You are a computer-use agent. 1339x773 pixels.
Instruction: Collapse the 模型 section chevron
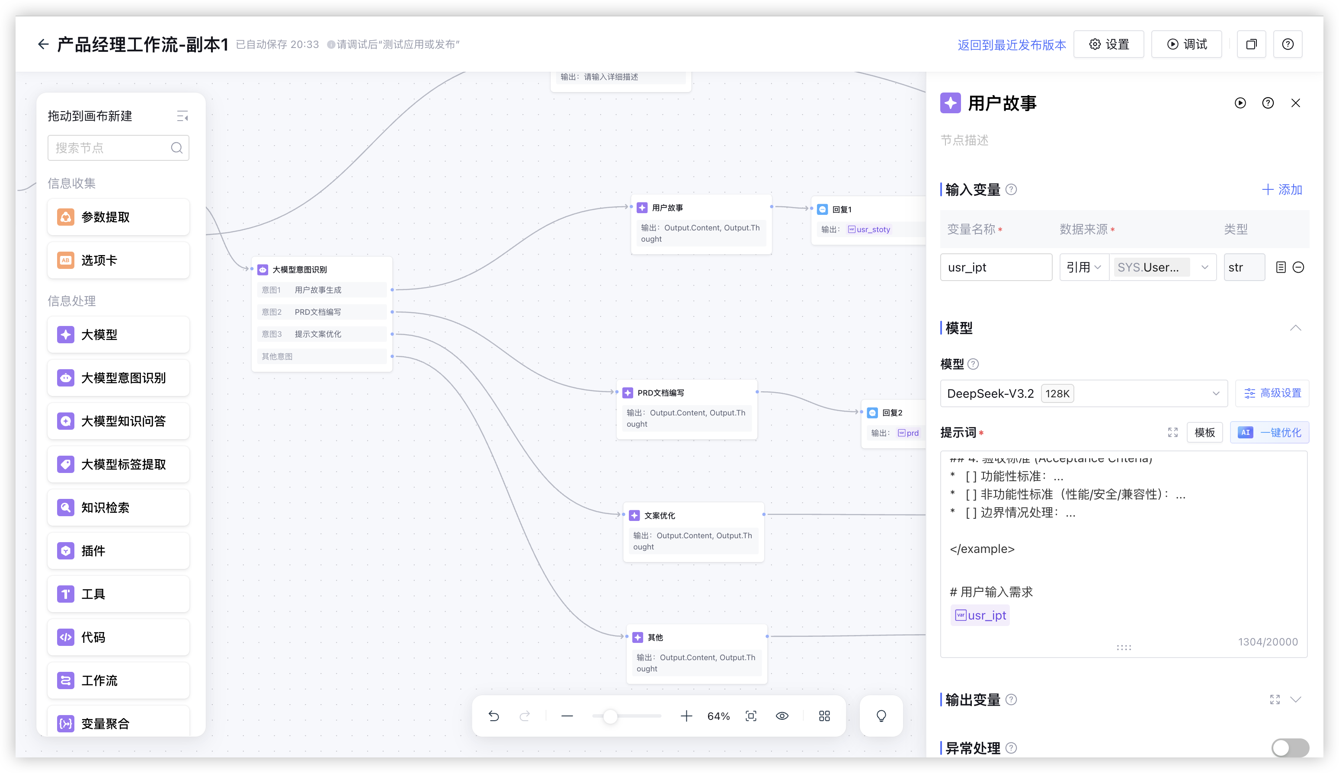[1295, 328]
